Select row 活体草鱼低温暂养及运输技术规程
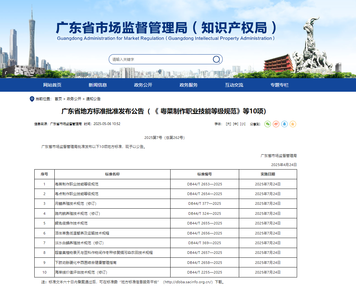 pos(165,233)
